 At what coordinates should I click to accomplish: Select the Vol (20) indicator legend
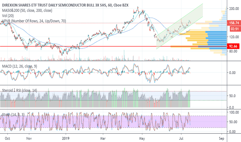click(8, 16)
